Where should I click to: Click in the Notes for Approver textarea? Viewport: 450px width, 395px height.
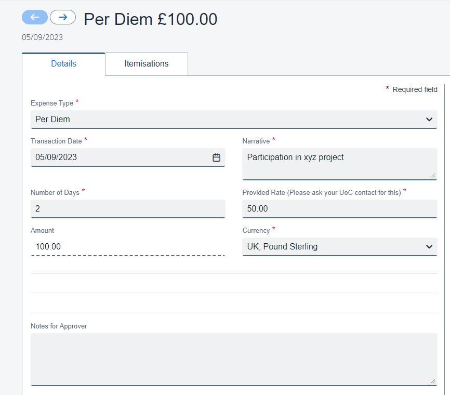[234, 359]
